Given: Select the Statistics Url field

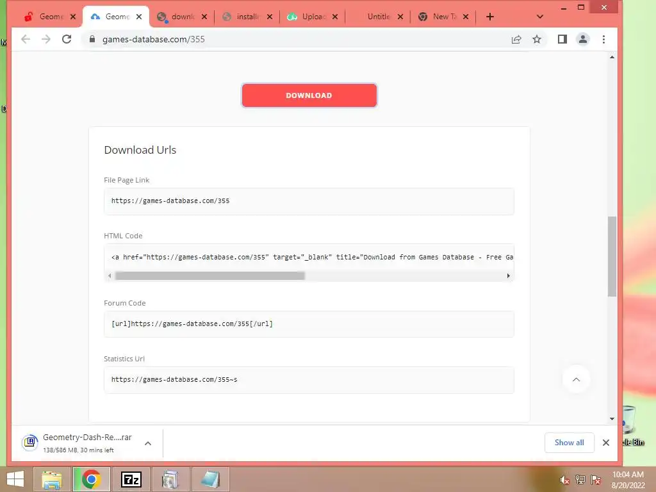Looking at the screenshot, I should point(309,380).
